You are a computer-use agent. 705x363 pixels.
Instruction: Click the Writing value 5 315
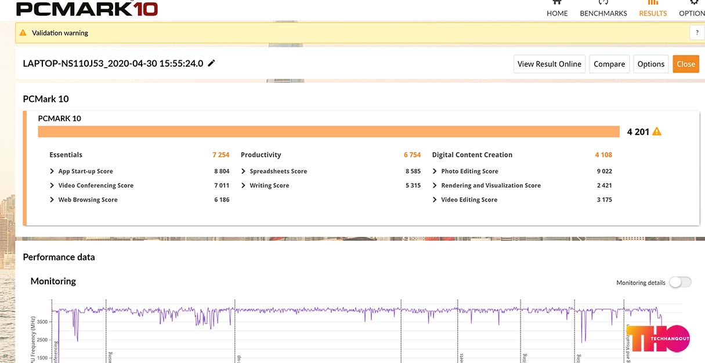413,186
